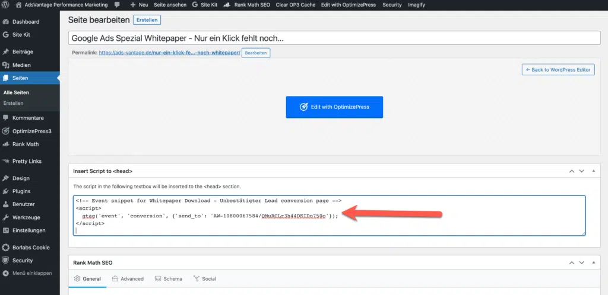Click the page title input field
The image size is (608, 295).
(x=334, y=39)
